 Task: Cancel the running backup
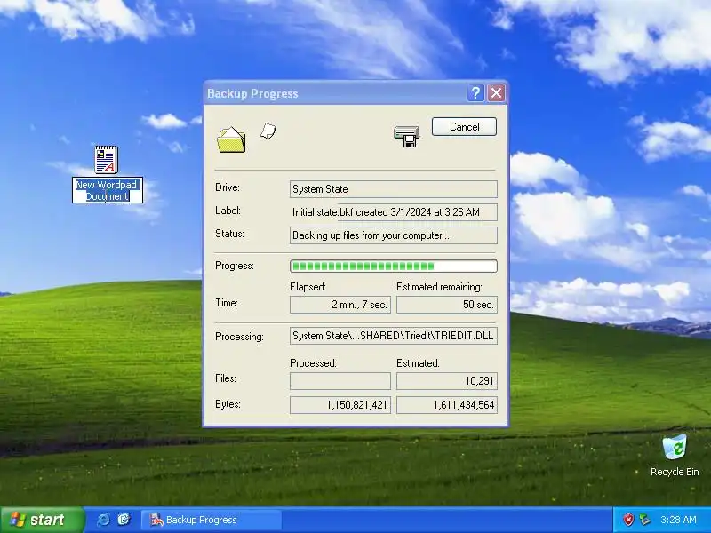click(x=464, y=126)
